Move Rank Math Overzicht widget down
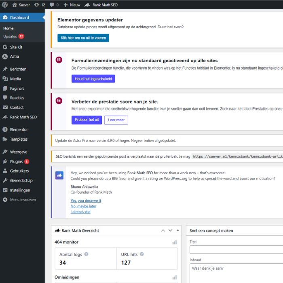Image resolution: width=283 pixels, height=283 pixels. [x=170, y=230]
